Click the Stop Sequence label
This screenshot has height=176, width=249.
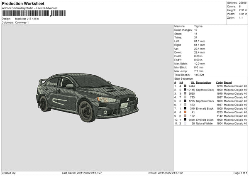[183, 78]
